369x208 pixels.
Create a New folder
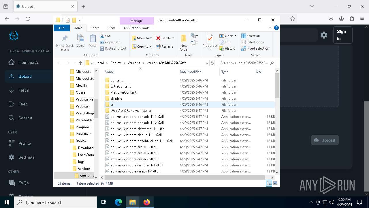(x=184, y=42)
